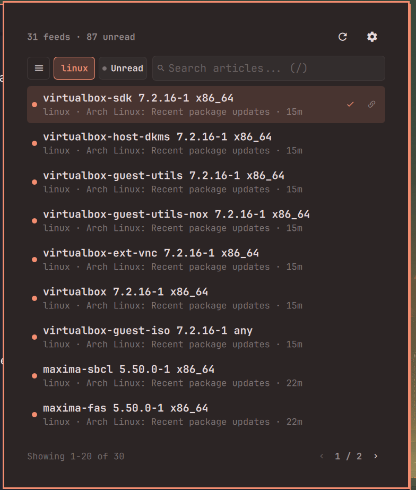Open virtualbox-host-dkms 7.2.16-1 article

[206, 143]
